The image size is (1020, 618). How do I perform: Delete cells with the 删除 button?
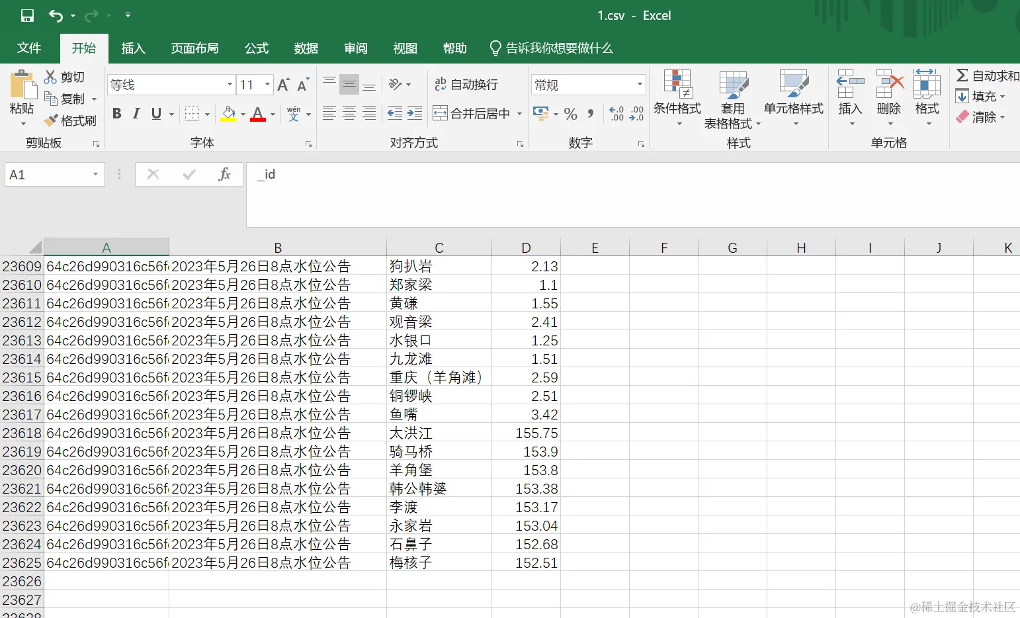889,98
